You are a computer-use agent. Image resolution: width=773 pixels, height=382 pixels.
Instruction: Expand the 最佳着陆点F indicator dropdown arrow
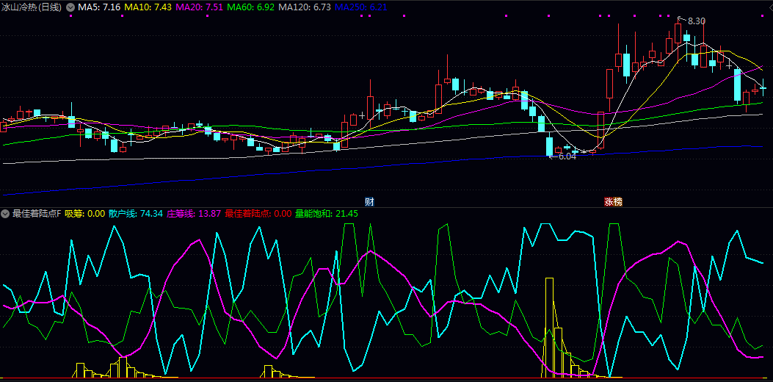pos(5,214)
